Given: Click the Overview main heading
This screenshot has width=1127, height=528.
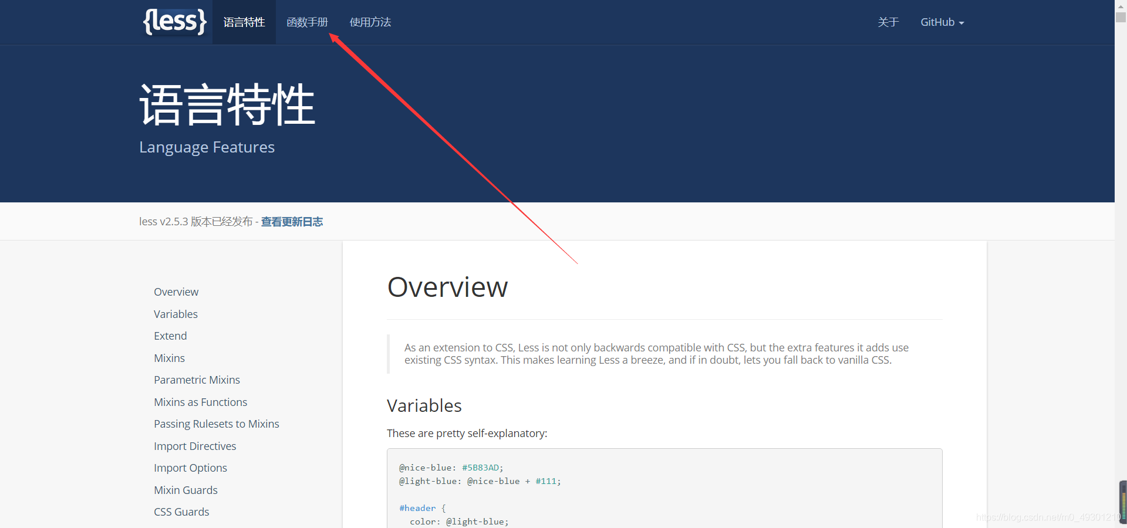Looking at the screenshot, I should coord(447,287).
